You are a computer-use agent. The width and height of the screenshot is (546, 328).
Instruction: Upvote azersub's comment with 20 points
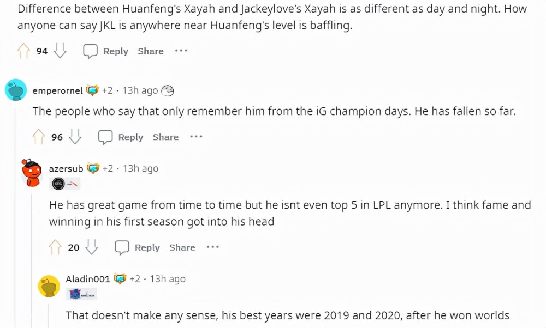pos(55,247)
